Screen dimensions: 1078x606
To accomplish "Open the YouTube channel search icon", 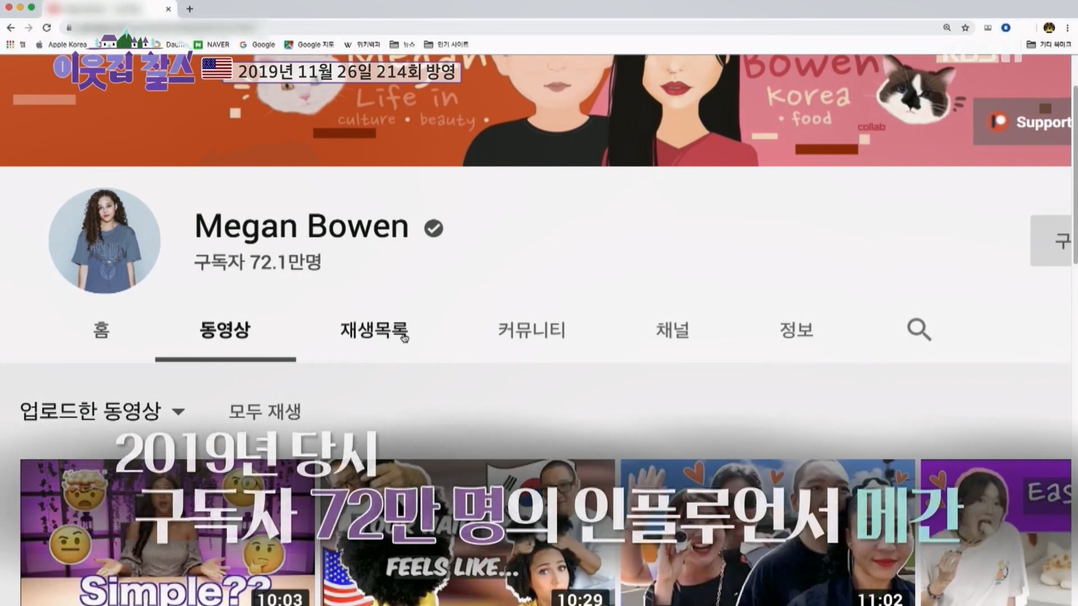I will click(x=919, y=330).
